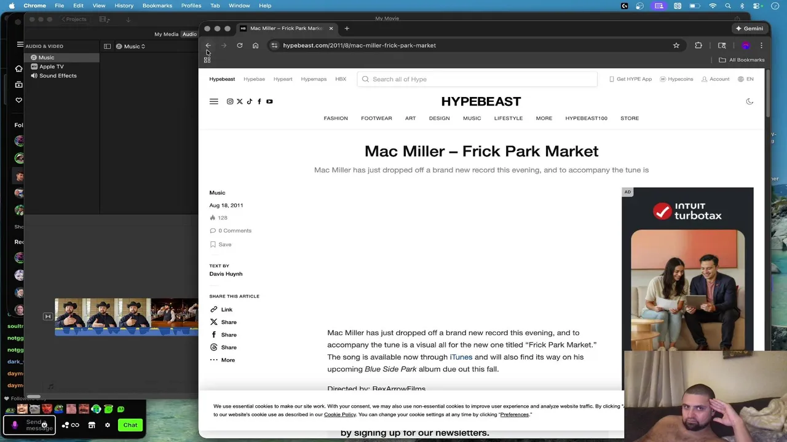The width and height of the screenshot is (787, 442).
Task: Open the Account link
Action: tap(716, 79)
